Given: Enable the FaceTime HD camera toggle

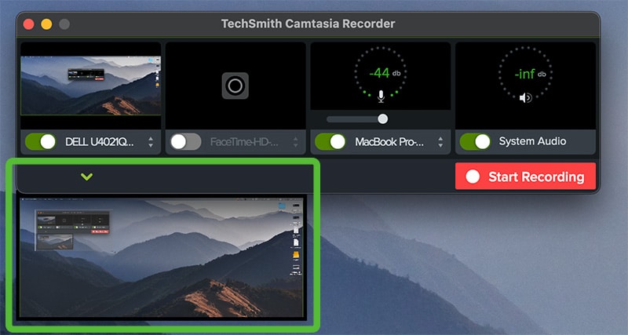Looking at the screenshot, I should click(185, 142).
